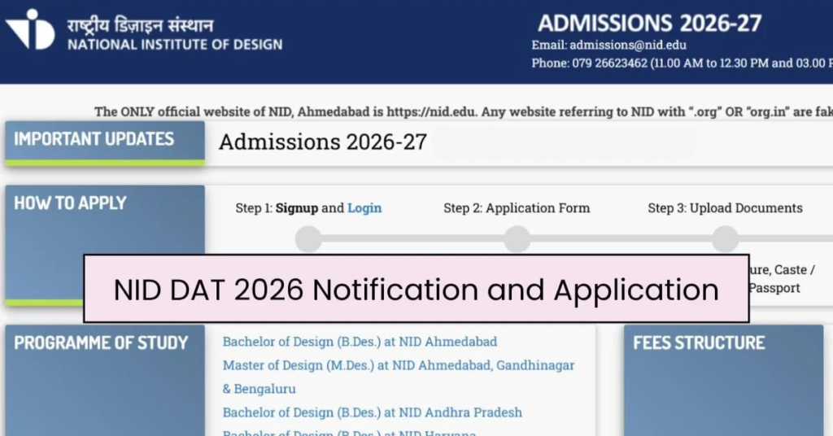Click the phone number 079 26623462

[609, 63]
